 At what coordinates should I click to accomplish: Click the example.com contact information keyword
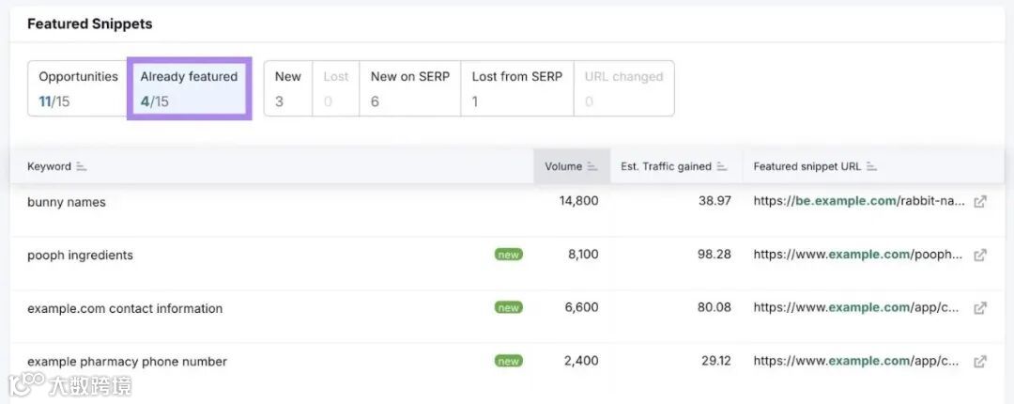pyautogui.click(x=125, y=309)
